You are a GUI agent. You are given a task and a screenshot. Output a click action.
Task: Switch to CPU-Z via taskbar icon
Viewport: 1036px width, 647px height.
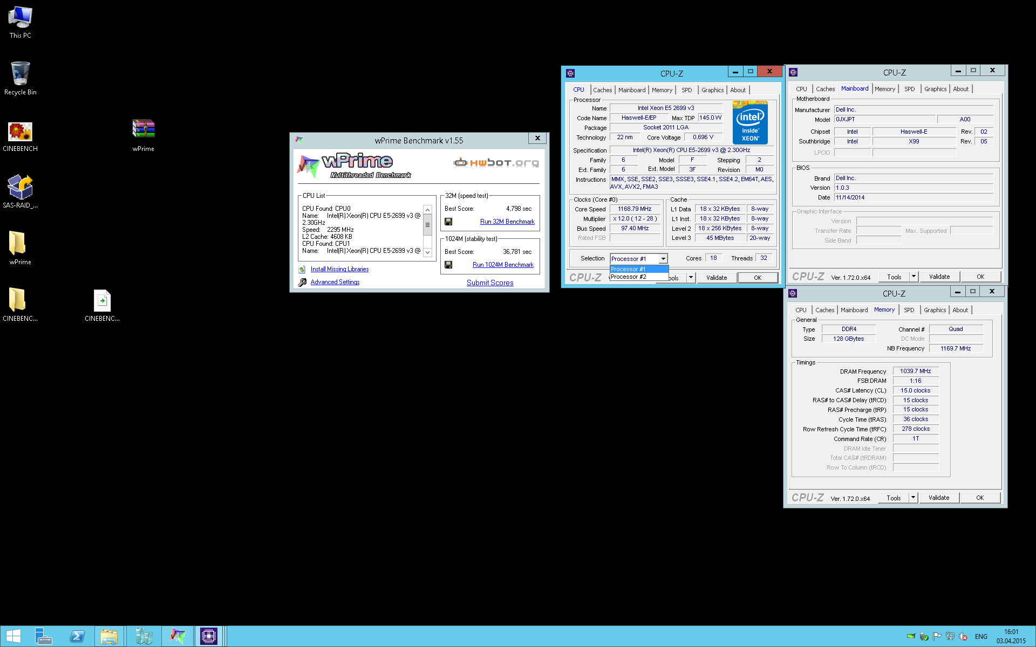coord(209,636)
